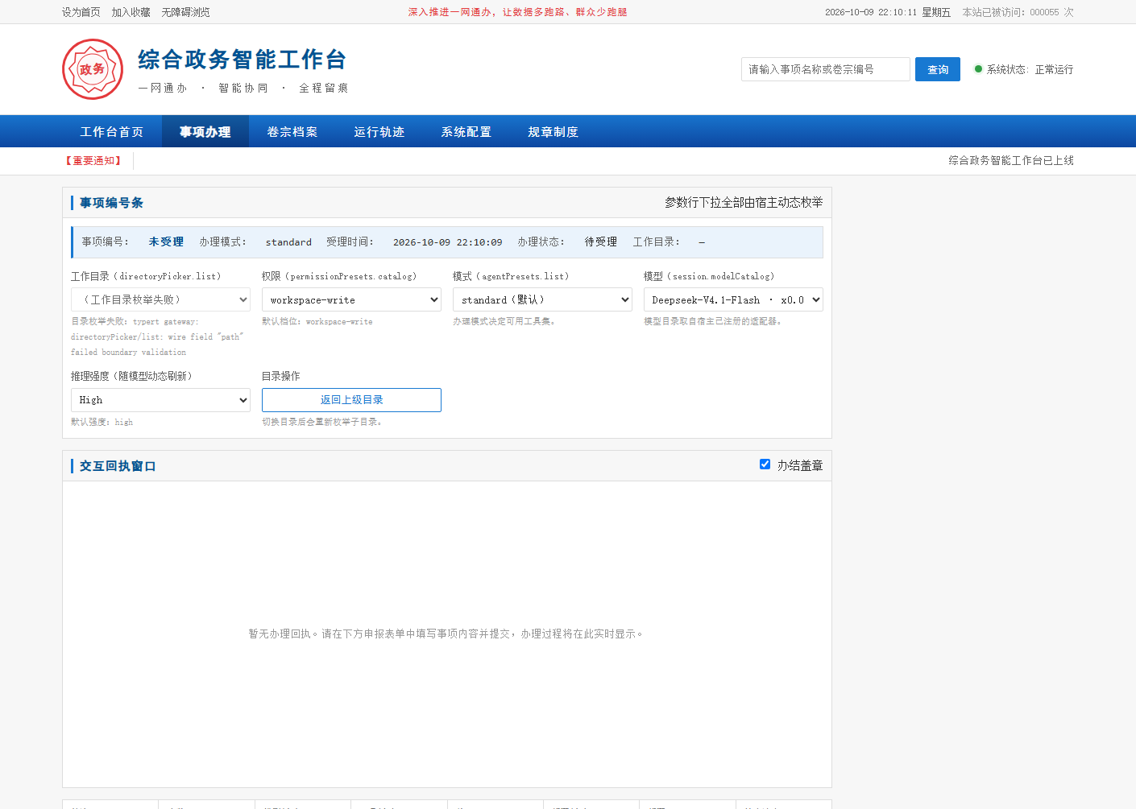Screen dimensions: 1136x809
Task: Open the 模式 standard dropdown
Action: point(542,299)
